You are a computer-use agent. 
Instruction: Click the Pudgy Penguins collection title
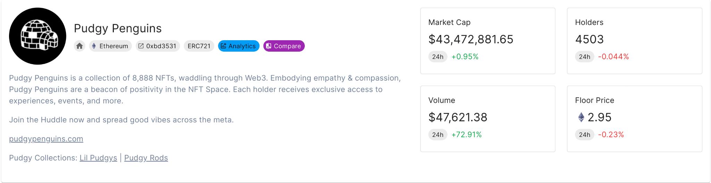tap(118, 28)
